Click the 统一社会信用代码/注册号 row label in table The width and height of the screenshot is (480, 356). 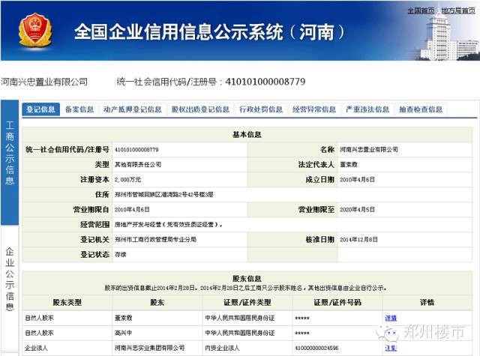67,150
